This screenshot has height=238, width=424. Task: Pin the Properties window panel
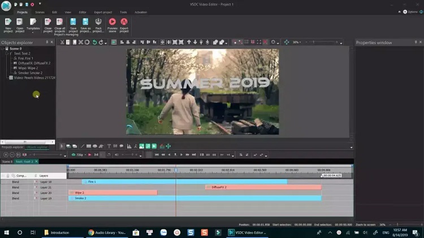coord(416,42)
